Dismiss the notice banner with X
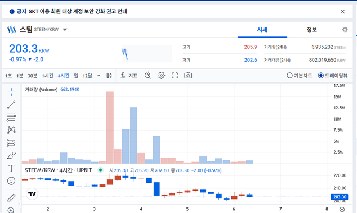The height and width of the screenshot is (213, 357). 343,12
